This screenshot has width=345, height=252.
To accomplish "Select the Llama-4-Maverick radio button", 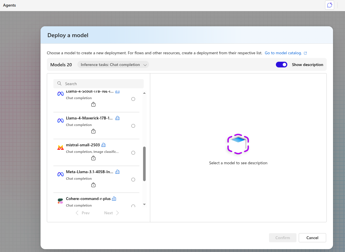I will click(x=133, y=126).
